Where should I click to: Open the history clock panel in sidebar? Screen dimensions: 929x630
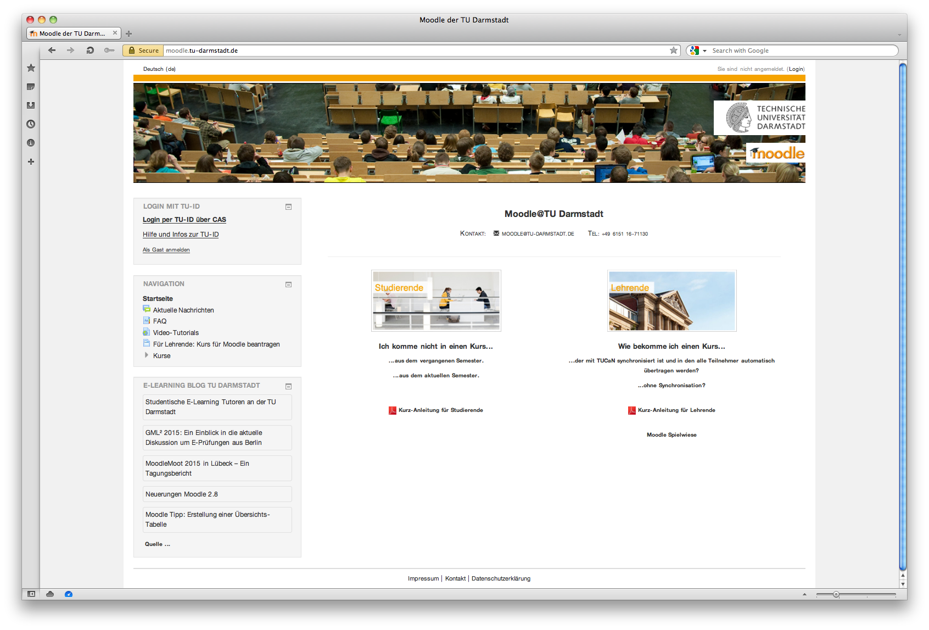click(x=31, y=124)
